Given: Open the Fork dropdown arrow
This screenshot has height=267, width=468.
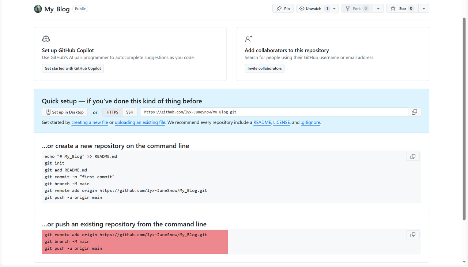Looking at the screenshot, I should pos(378,8).
